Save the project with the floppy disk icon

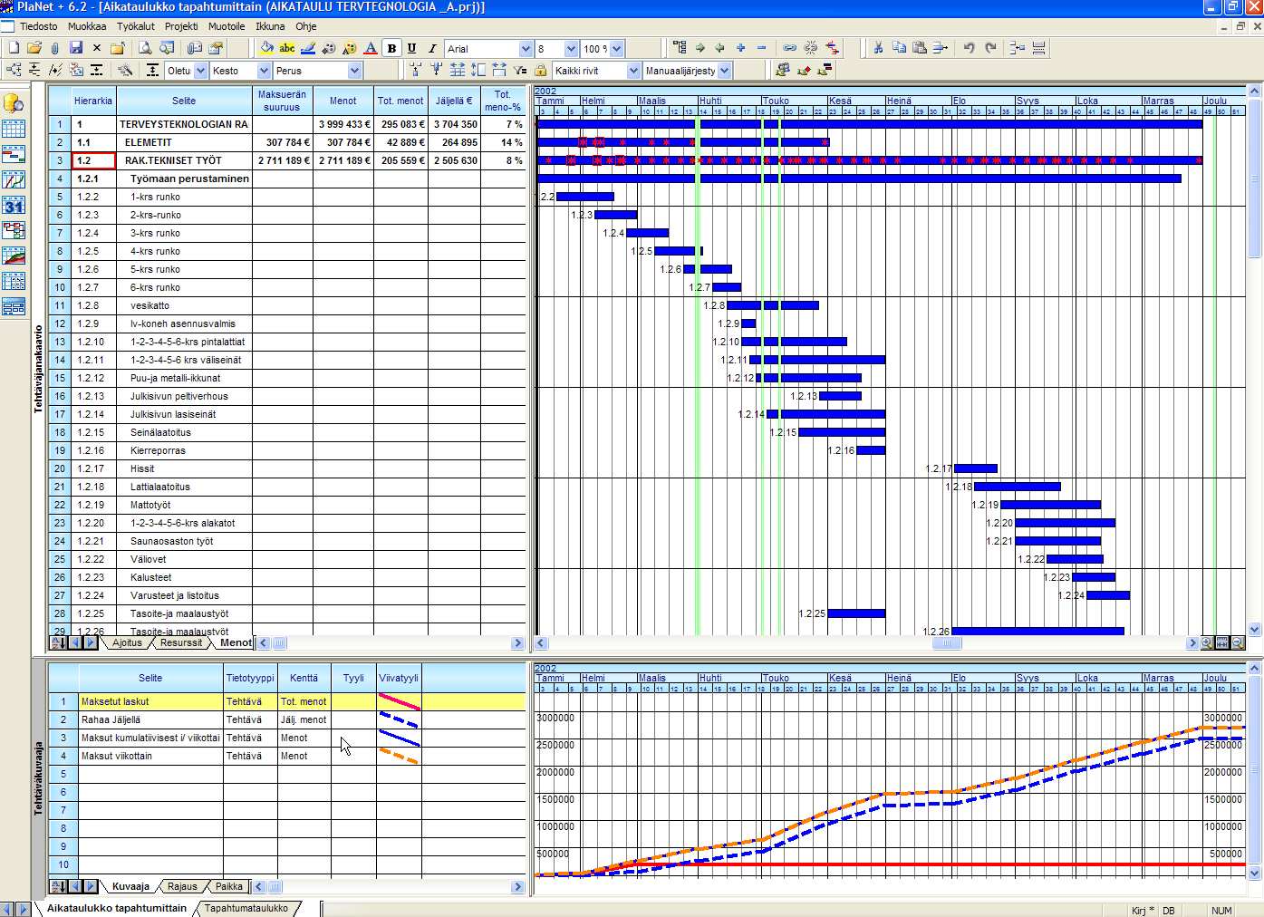click(x=76, y=48)
